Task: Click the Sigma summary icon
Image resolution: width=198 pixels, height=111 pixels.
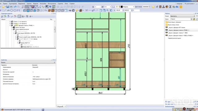Action: click(x=170, y=7)
